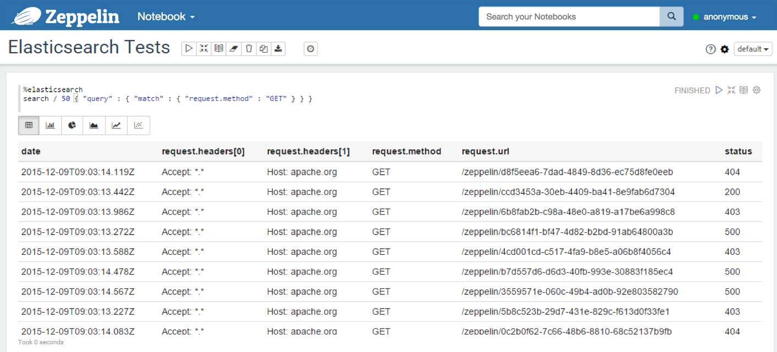This screenshot has width=777, height=352.
Task: Click the Search your Notebooks field
Action: [x=569, y=16]
